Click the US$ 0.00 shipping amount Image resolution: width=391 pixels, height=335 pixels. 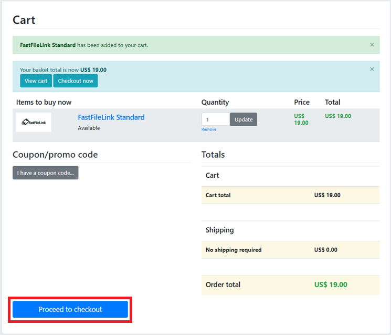326,250
